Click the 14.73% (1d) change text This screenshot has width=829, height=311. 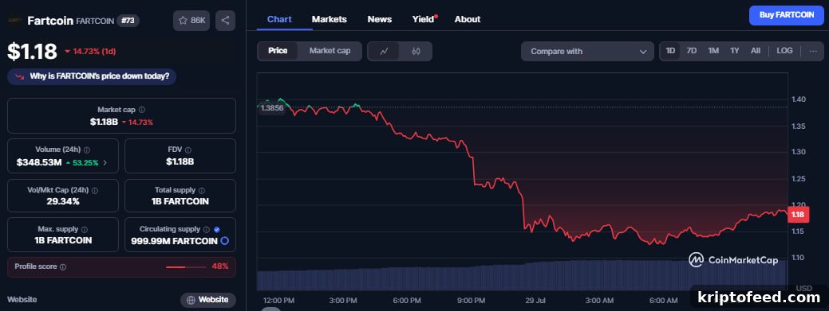pyautogui.click(x=95, y=51)
